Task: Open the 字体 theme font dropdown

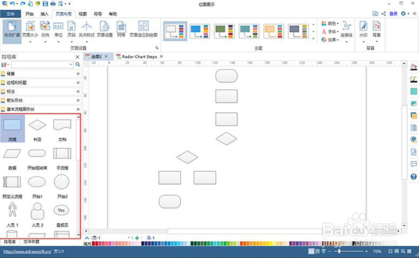Action: tap(330, 31)
